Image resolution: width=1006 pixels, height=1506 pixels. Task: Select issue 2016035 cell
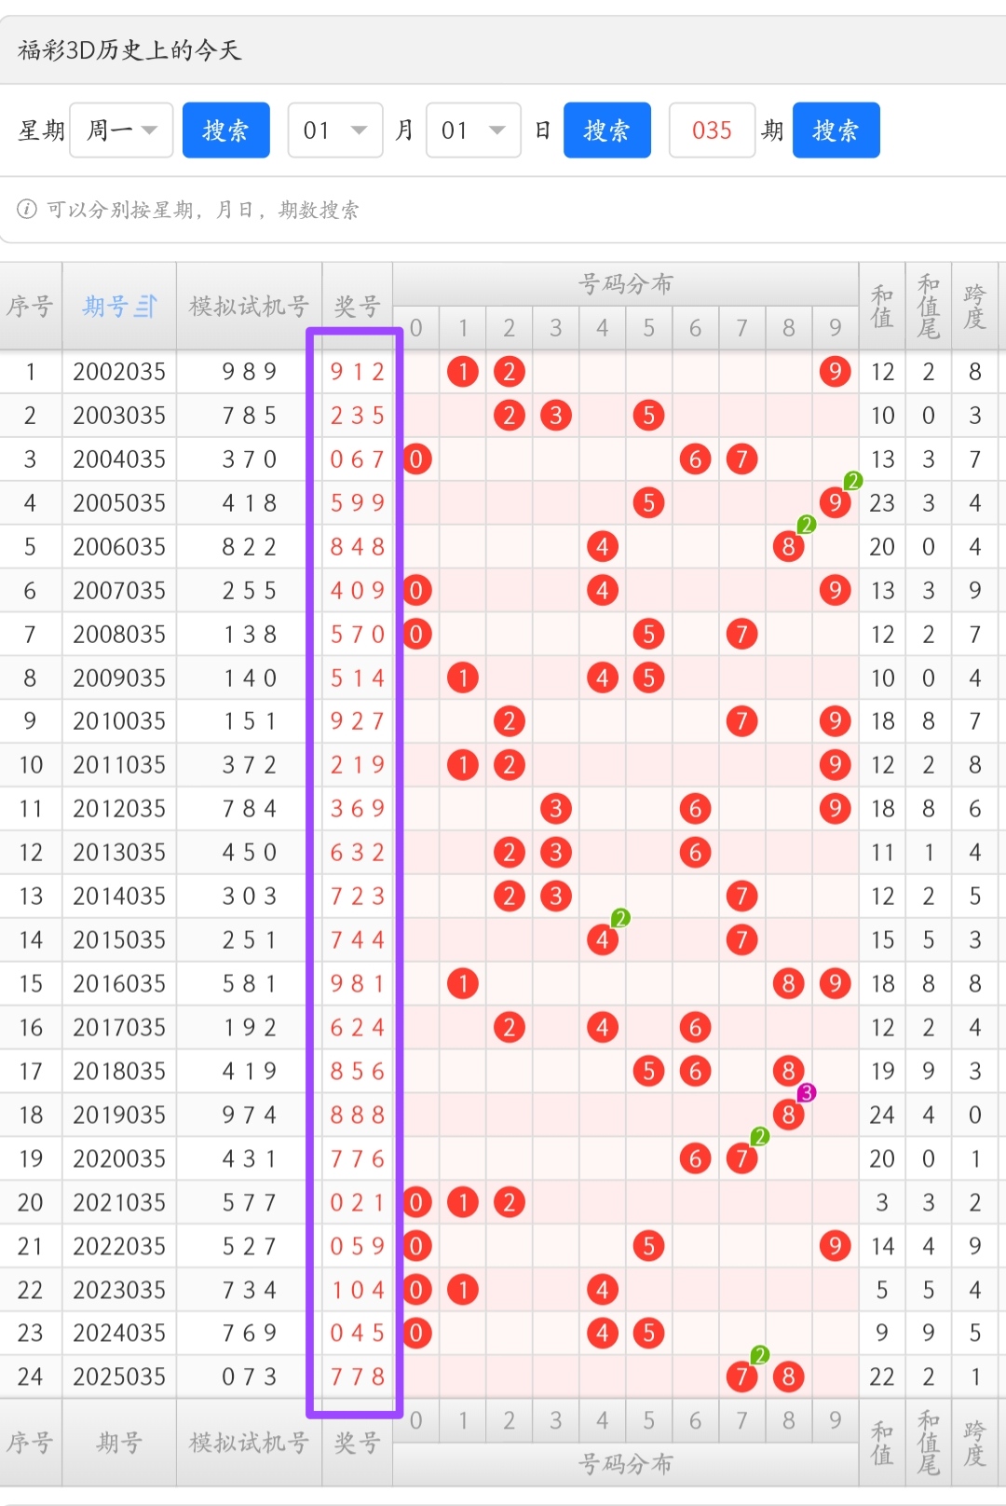(119, 984)
